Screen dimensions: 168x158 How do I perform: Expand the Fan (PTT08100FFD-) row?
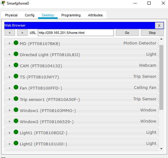coord(10,88)
